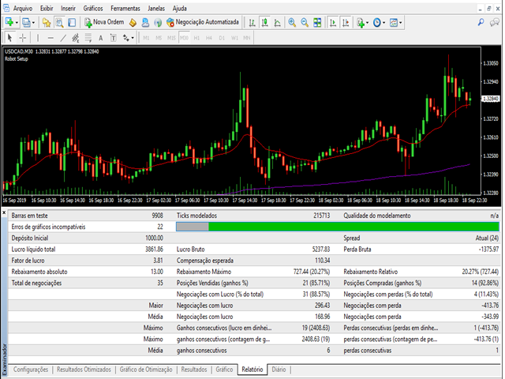The height and width of the screenshot is (379, 505).
Task: Open the Inserir menu
Action: [69, 9]
